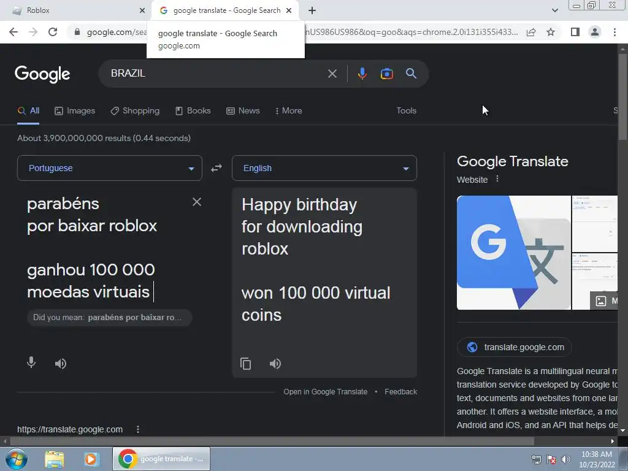Open the source language Portuguese dropdown
The height and width of the screenshot is (471, 628).
click(x=109, y=168)
